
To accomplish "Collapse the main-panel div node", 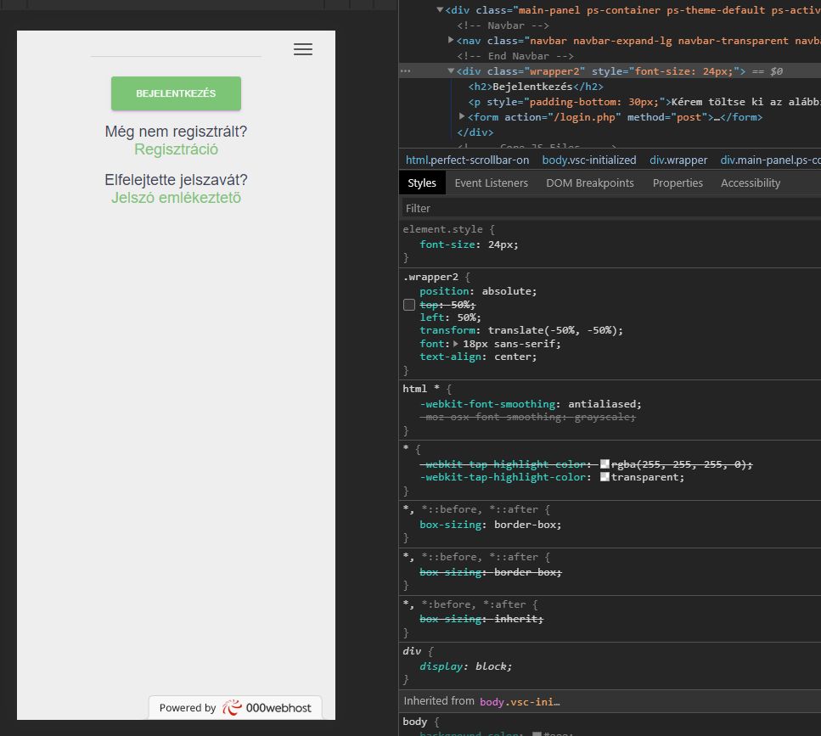I will pos(440,10).
